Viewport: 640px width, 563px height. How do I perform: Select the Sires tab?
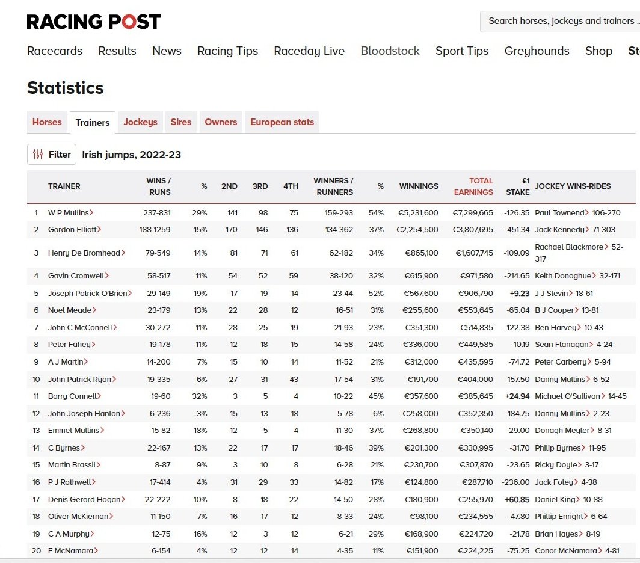[180, 122]
